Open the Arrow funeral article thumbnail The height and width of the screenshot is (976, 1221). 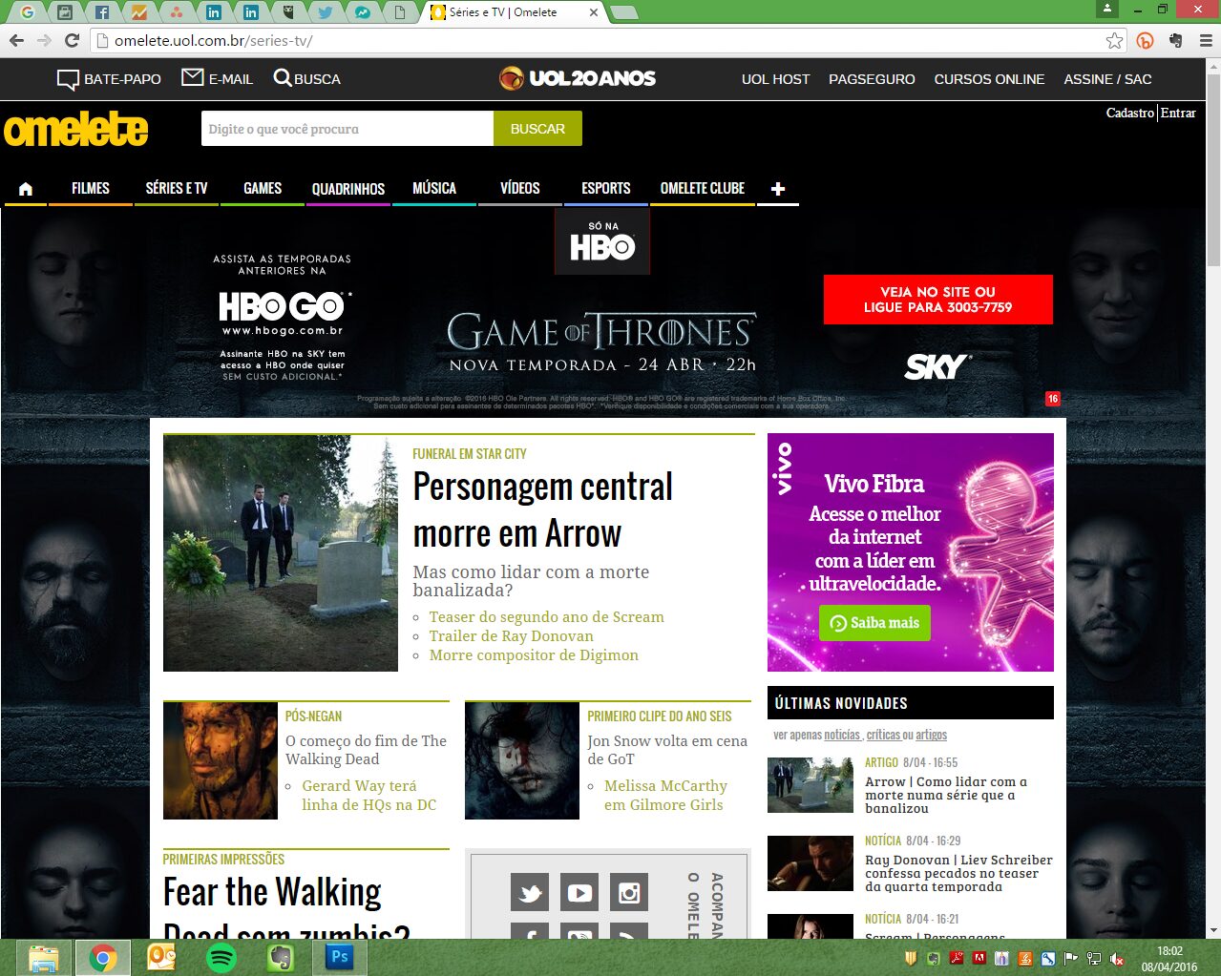(x=281, y=553)
